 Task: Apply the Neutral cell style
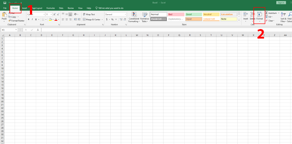(211, 14)
